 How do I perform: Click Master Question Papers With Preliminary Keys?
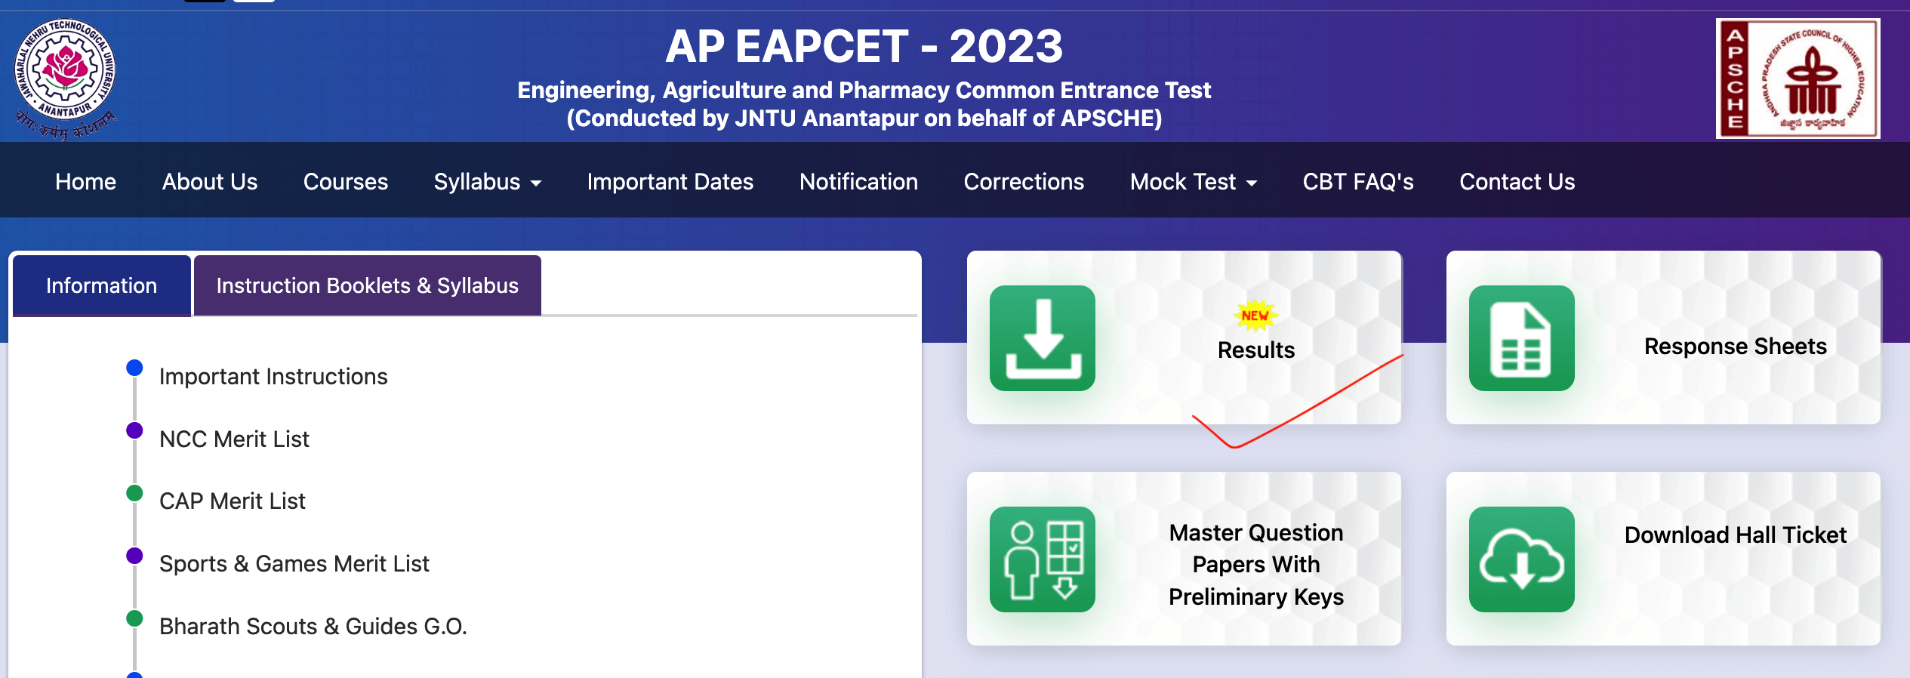pos(1255,564)
